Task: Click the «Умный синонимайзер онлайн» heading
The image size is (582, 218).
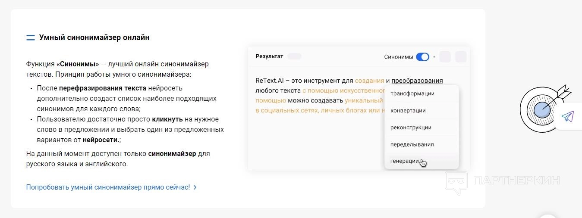Action: pos(94,37)
